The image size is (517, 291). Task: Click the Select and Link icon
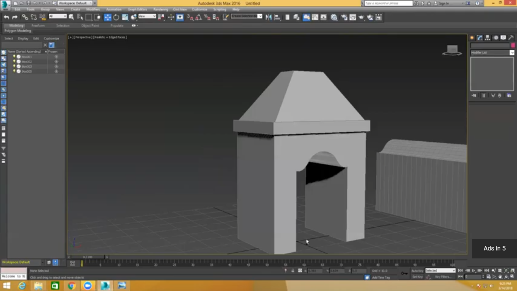[x=25, y=17]
